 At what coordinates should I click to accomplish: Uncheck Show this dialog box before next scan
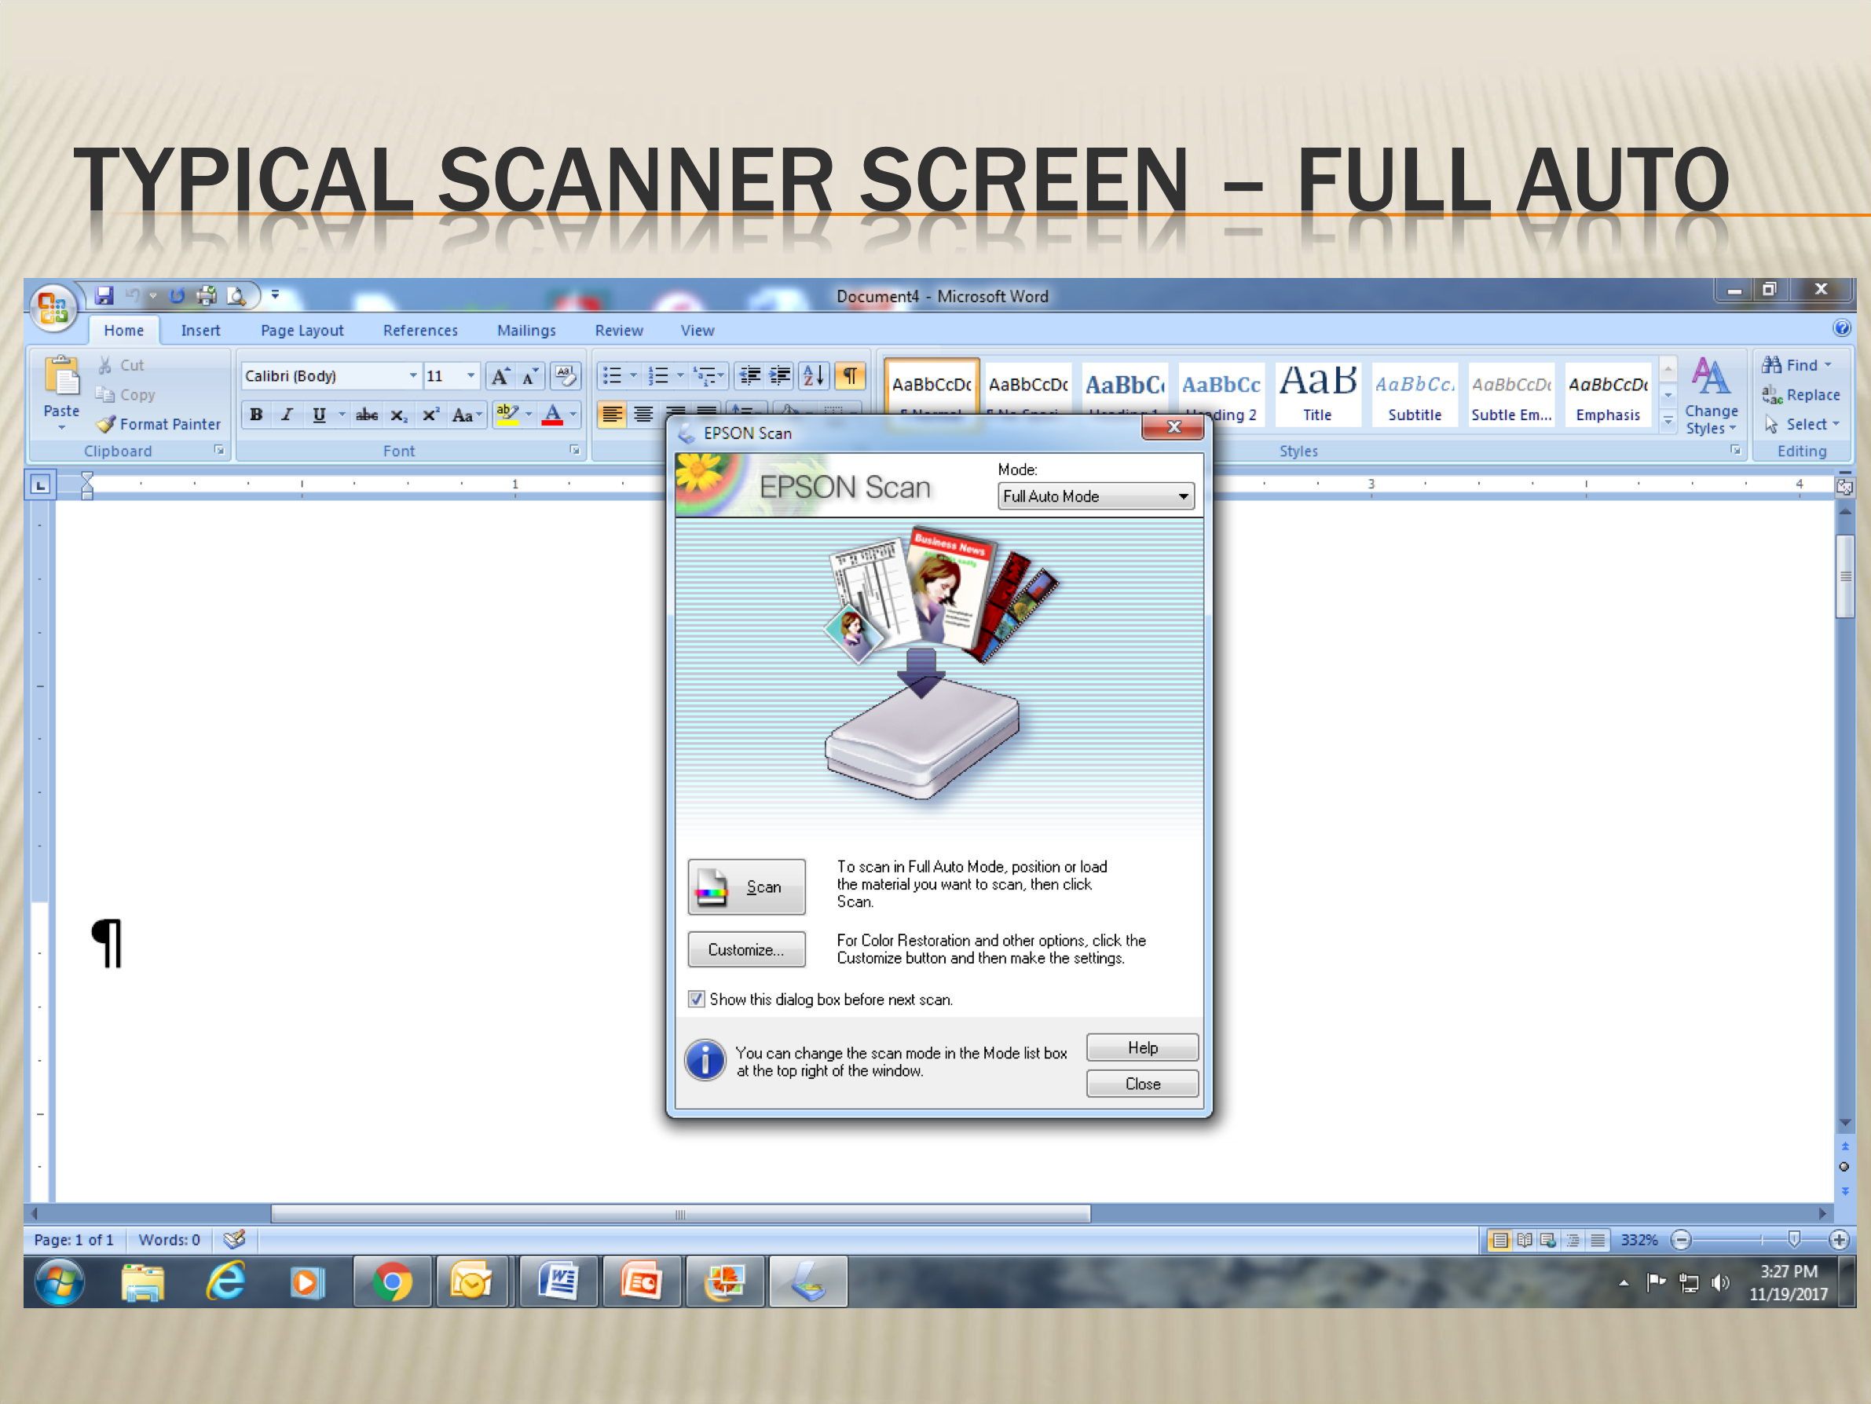(x=696, y=999)
